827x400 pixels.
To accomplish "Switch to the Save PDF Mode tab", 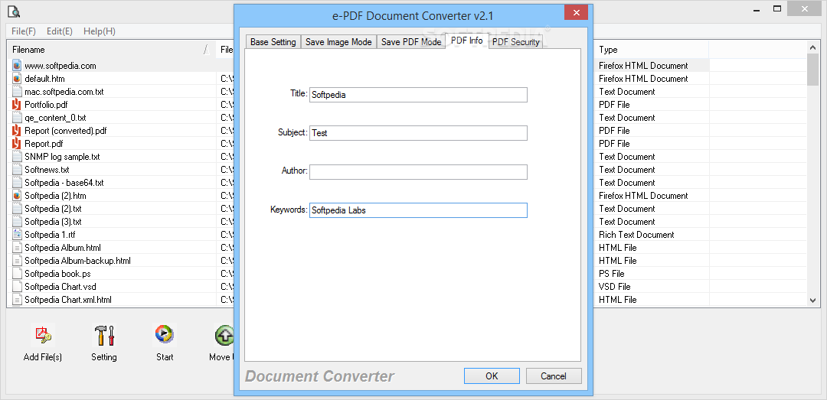I will pyautogui.click(x=411, y=42).
